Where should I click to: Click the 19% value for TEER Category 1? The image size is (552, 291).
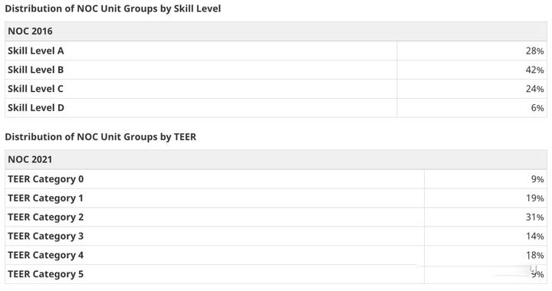click(x=535, y=198)
